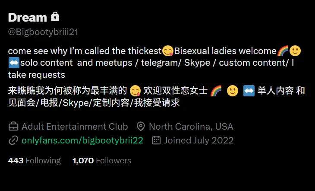The width and height of the screenshot is (315, 191).
Task: Click the Dream display name
Action: [28, 17]
